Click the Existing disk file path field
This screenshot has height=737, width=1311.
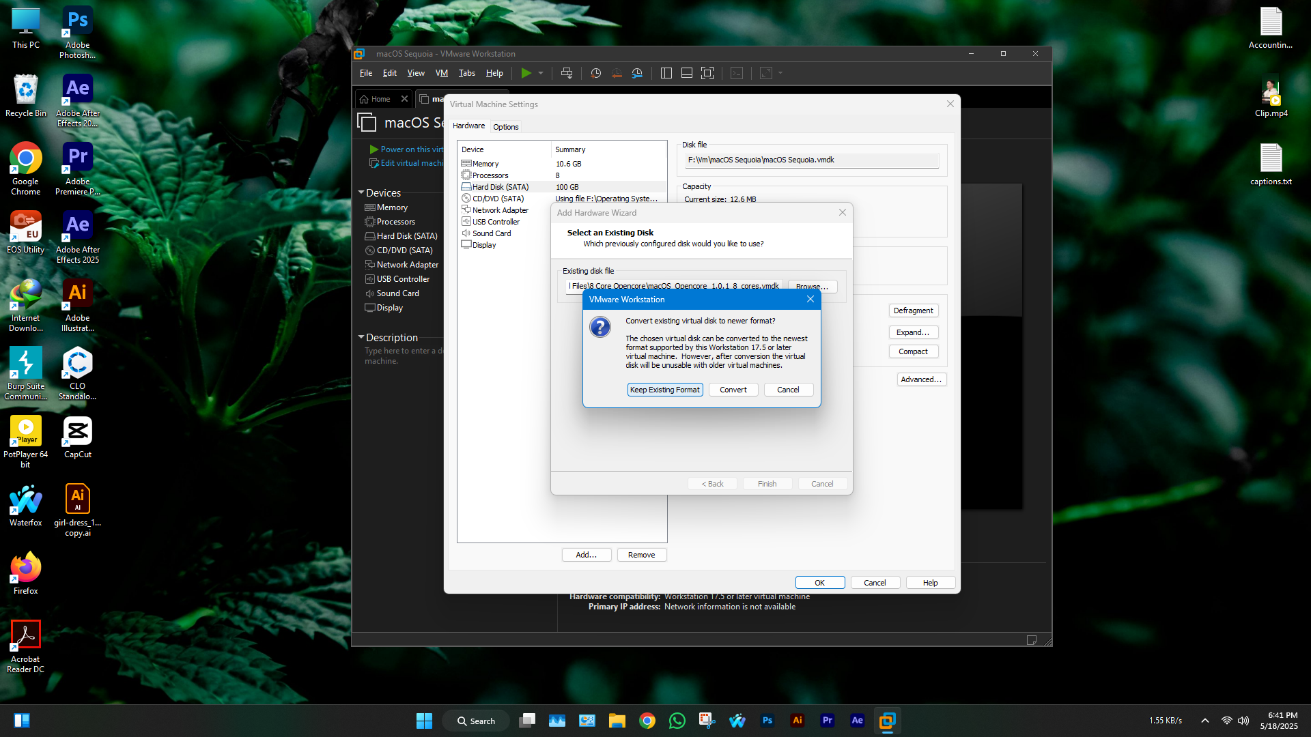coord(675,286)
